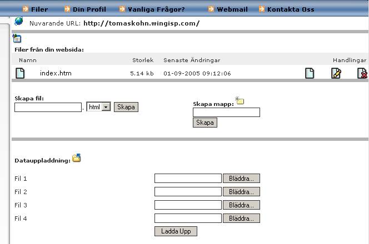Image resolution: width=369 pixels, height=244 pixels.
Task: View index.htm using the blank page icon
Action: coord(310,73)
